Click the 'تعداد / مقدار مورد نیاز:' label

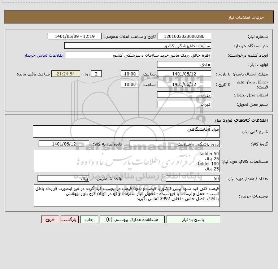coord(248,179)
